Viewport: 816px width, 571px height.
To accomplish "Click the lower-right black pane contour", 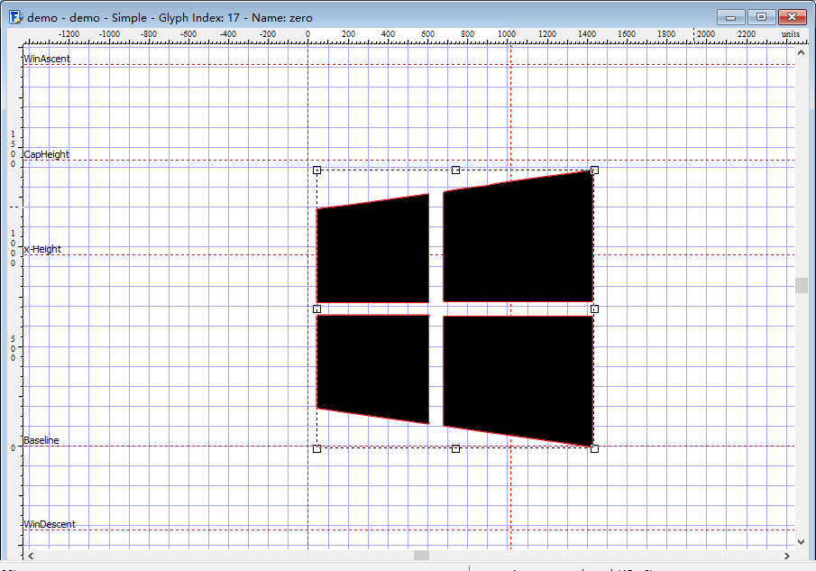I will (518, 377).
